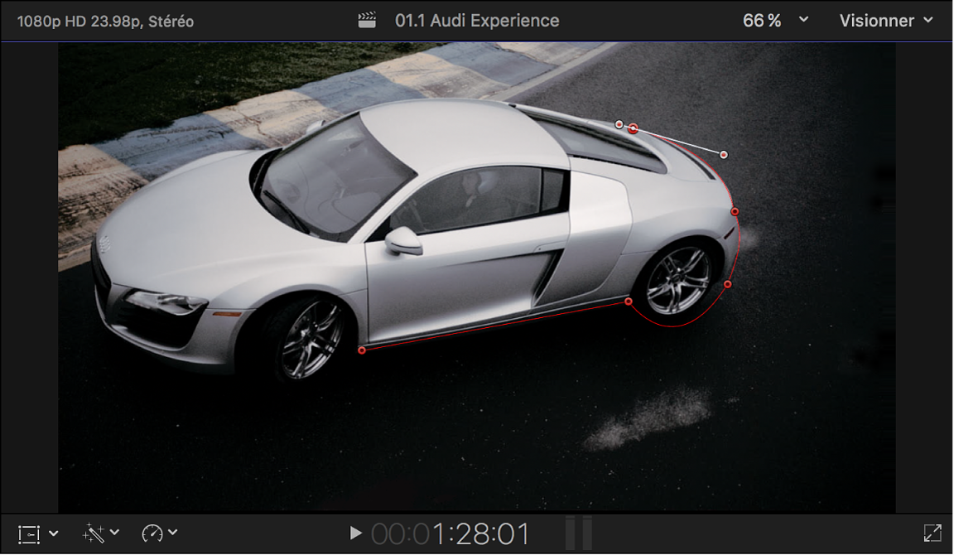Image resolution: width=954 pixels, height=555 pixels.
Task: Expand the transform tool chevron
Action: pos(54,533)
